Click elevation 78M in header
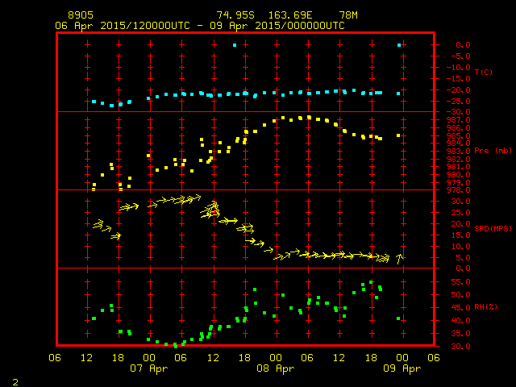Image resolution: width=516 pixels, height=387 pixels. tap(348, 15)
